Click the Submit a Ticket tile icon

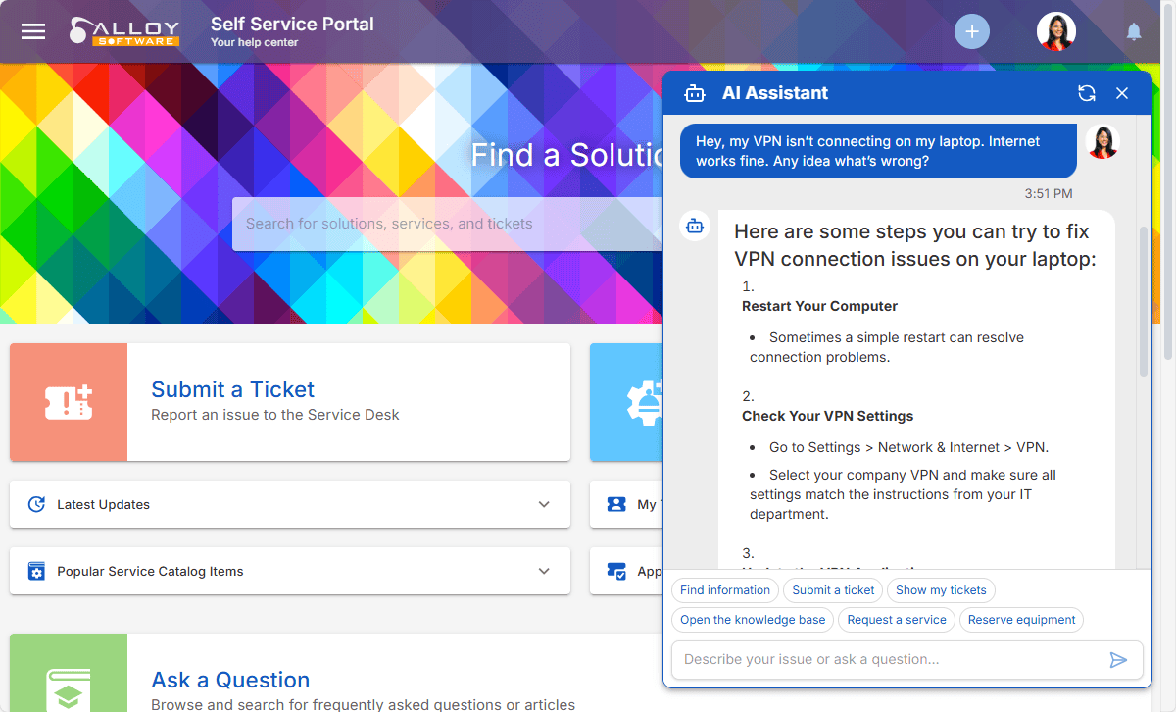[69, 402]
